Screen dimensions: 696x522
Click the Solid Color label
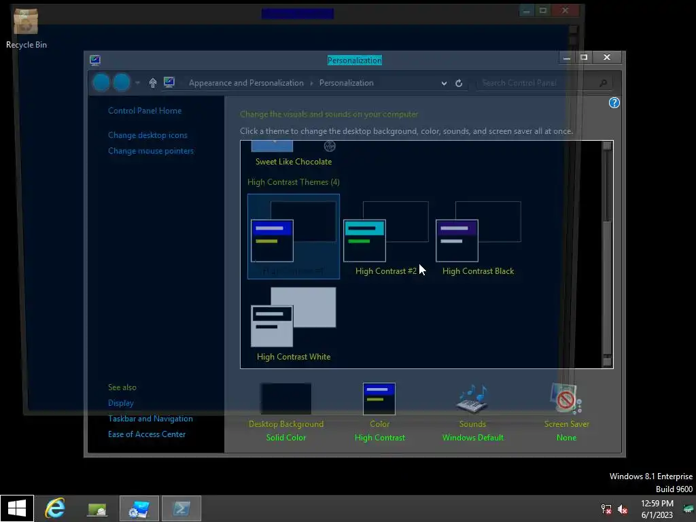(x=286, y=438)
